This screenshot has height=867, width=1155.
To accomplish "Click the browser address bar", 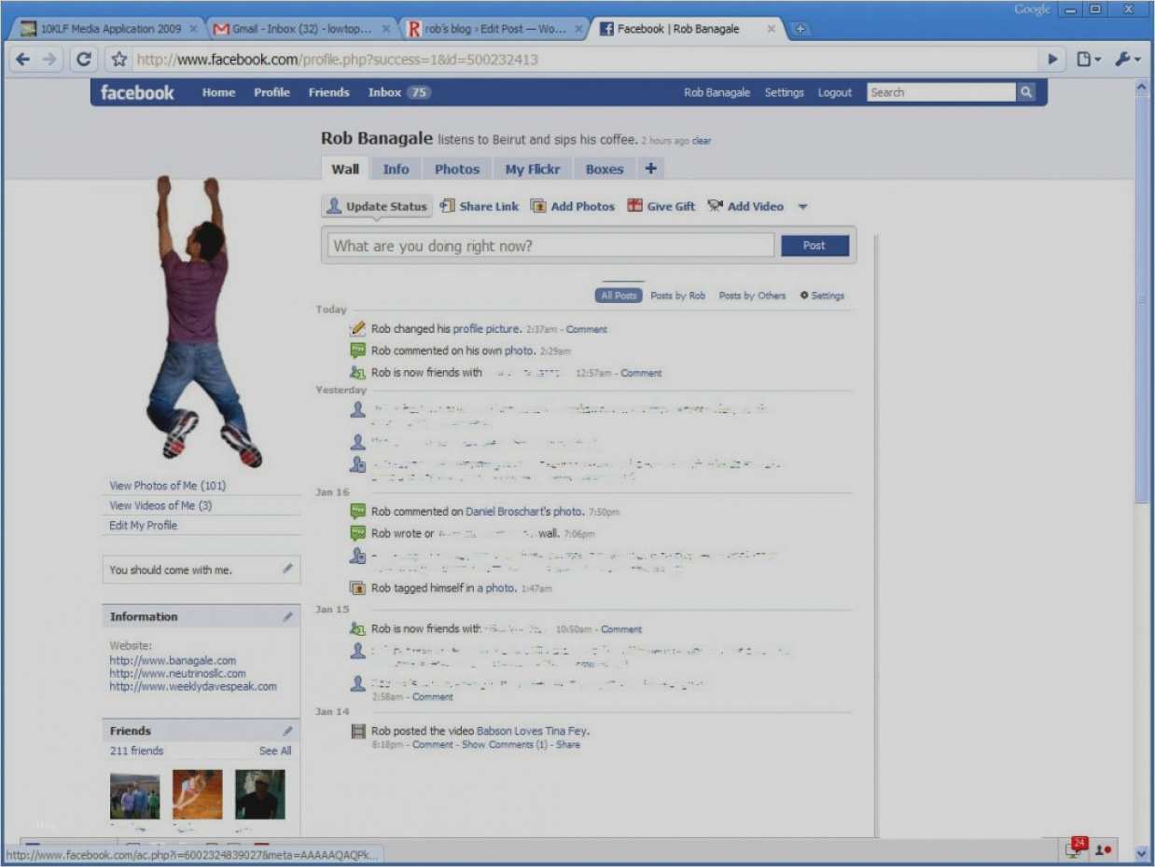I will (583, 59).
